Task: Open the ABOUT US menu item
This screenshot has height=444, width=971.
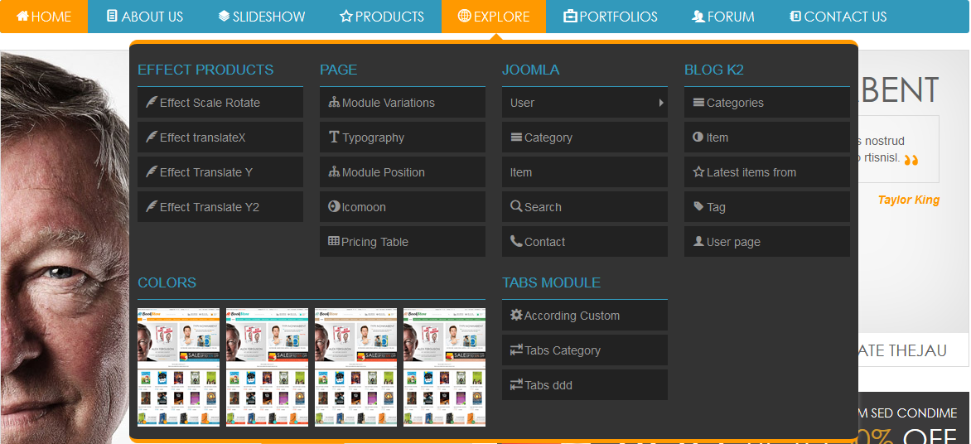Action: (x=145, y=16)
